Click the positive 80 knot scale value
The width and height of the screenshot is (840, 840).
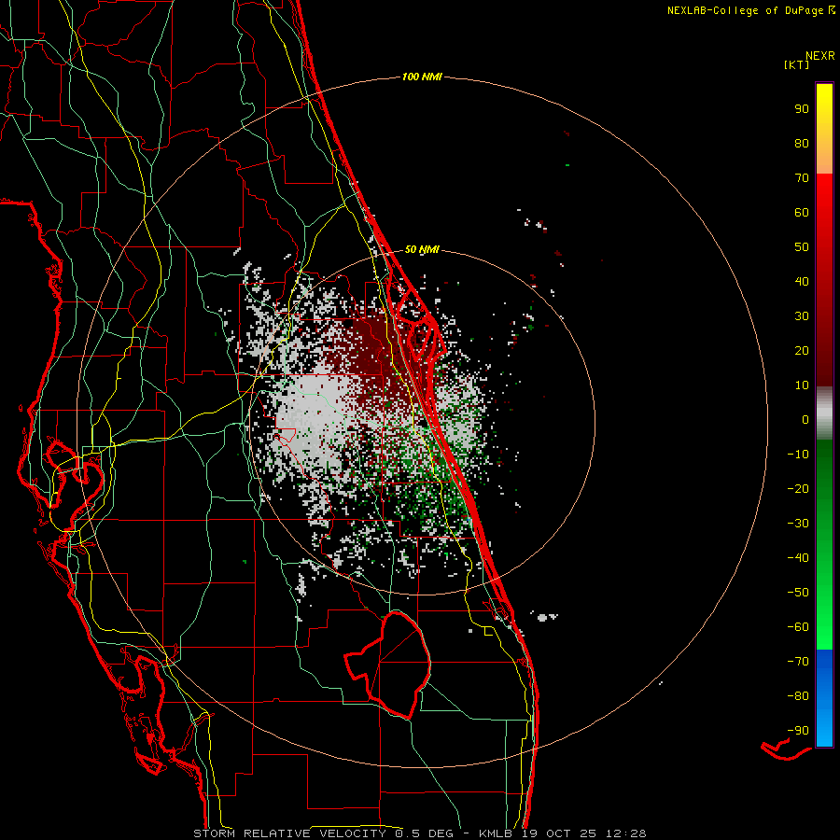click(x=802, y=144)
